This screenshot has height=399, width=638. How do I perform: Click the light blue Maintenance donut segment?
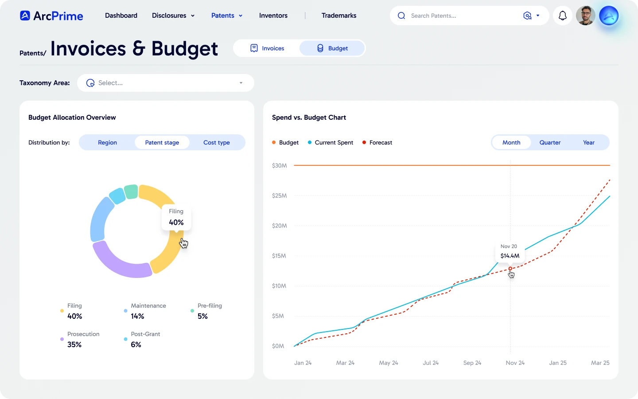click(100, 220)
